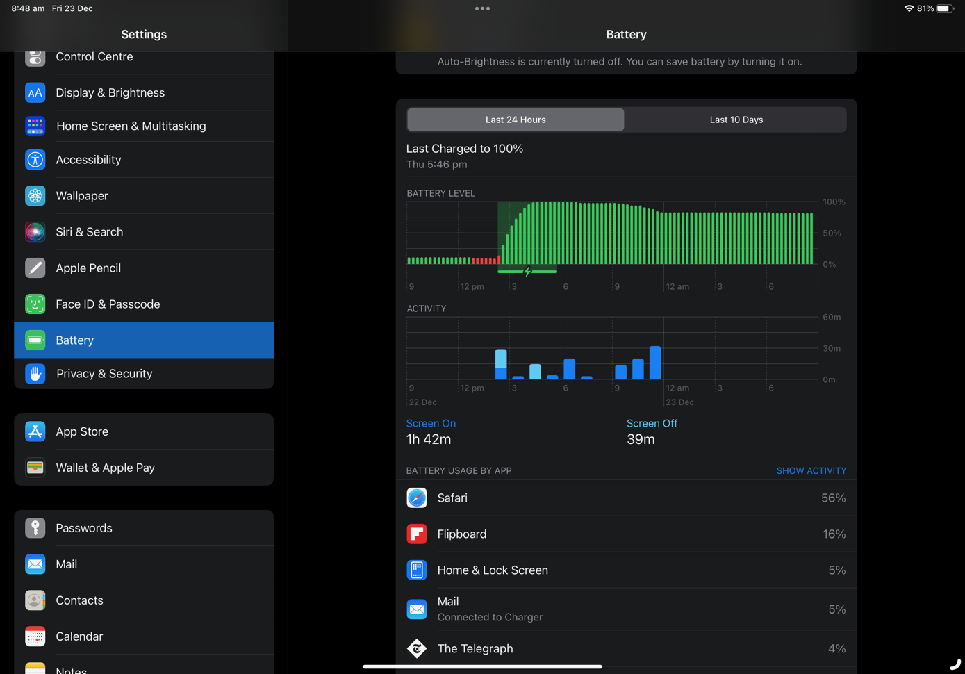Open Display & Brightness icon

click(x=35, y=92)
